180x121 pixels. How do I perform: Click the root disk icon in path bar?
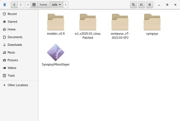tap(34, 5)
